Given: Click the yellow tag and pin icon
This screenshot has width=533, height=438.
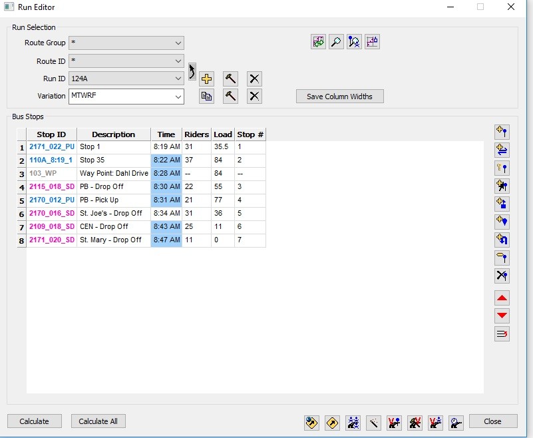Looking at the screenshot, I should [x=502, y=258].
